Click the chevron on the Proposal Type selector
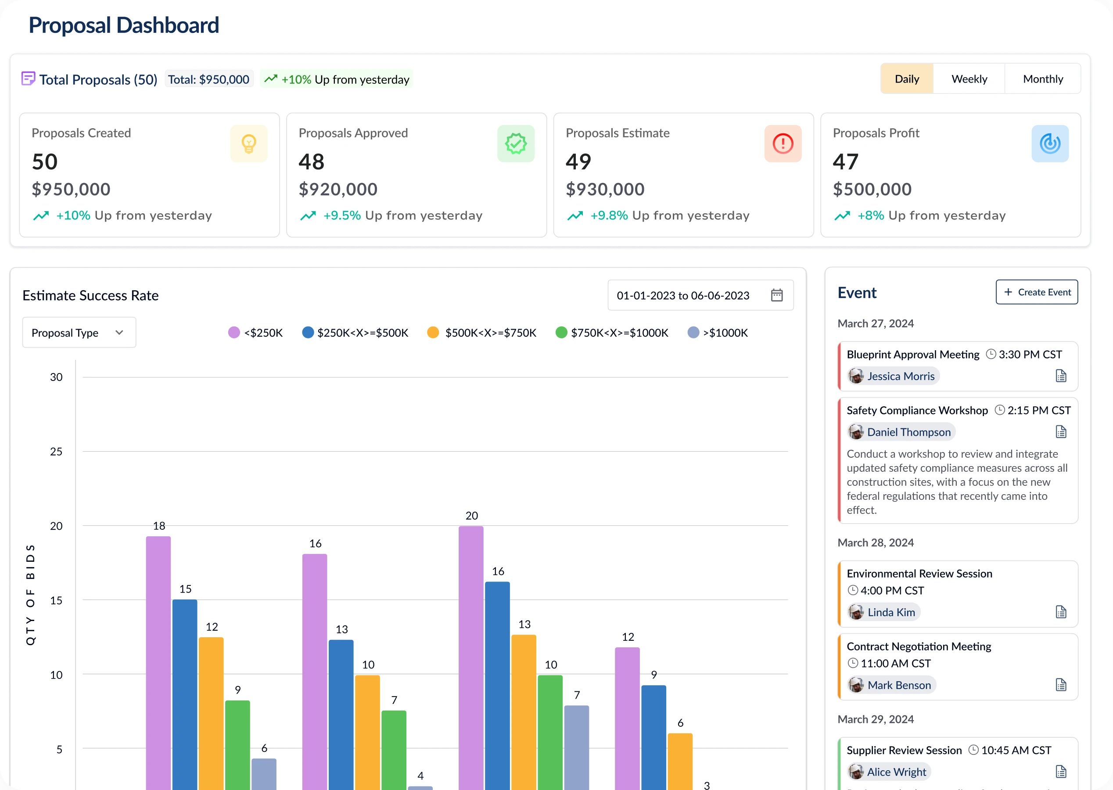 119,332
